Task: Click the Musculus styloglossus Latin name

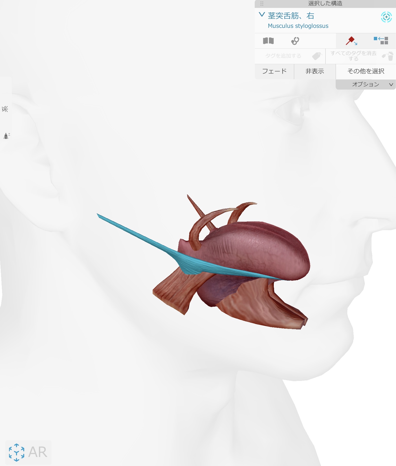Action: [x=298, y=26]
